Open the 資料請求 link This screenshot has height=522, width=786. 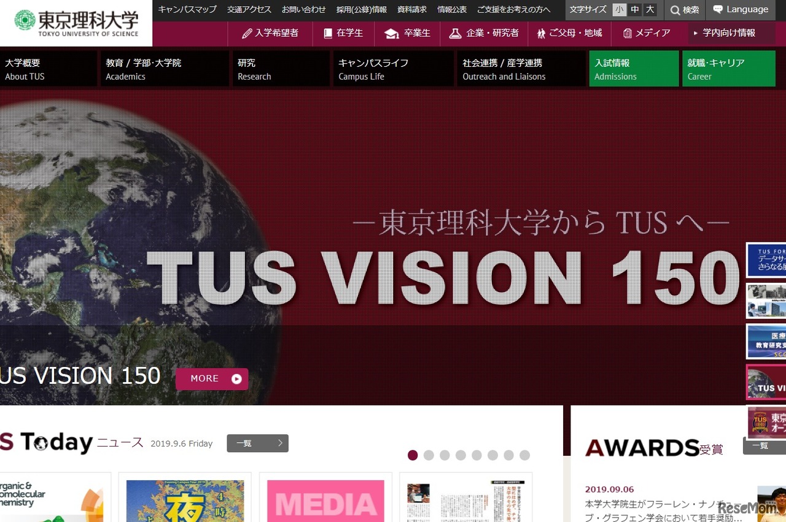click(411, 10)
